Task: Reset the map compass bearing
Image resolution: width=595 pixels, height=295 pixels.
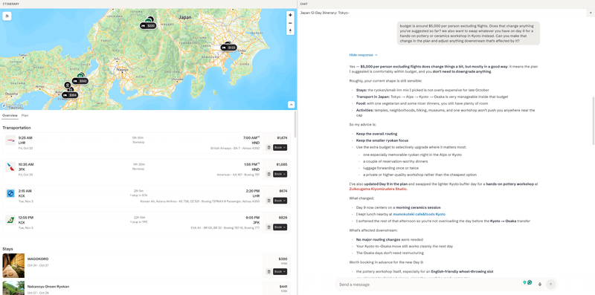Action: tap(290, 31)
